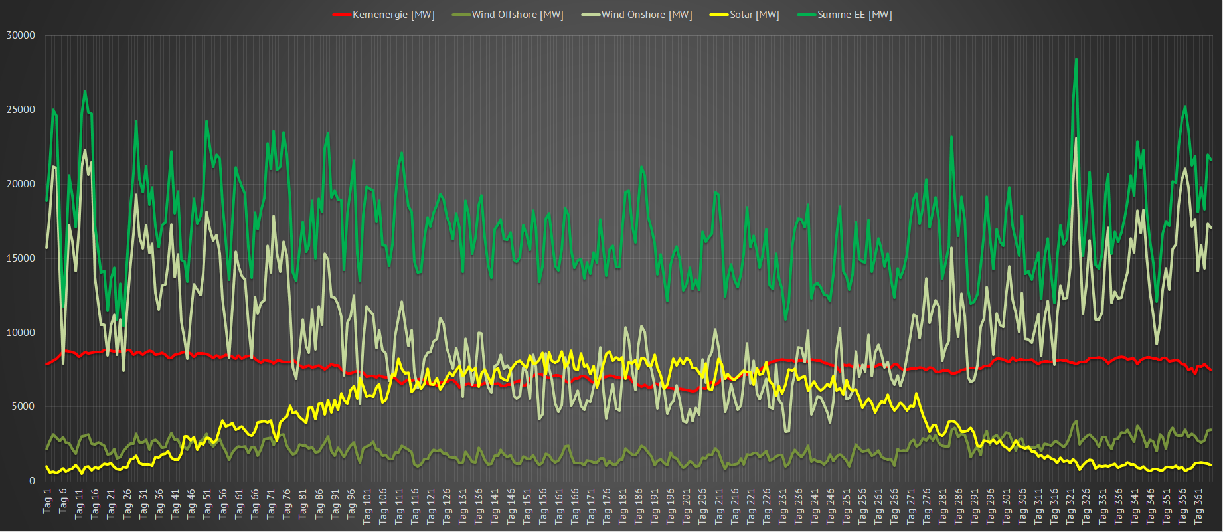Click the 25000 y-axis value
This screenshot has height=532, width=1223.
click(21, 110)
